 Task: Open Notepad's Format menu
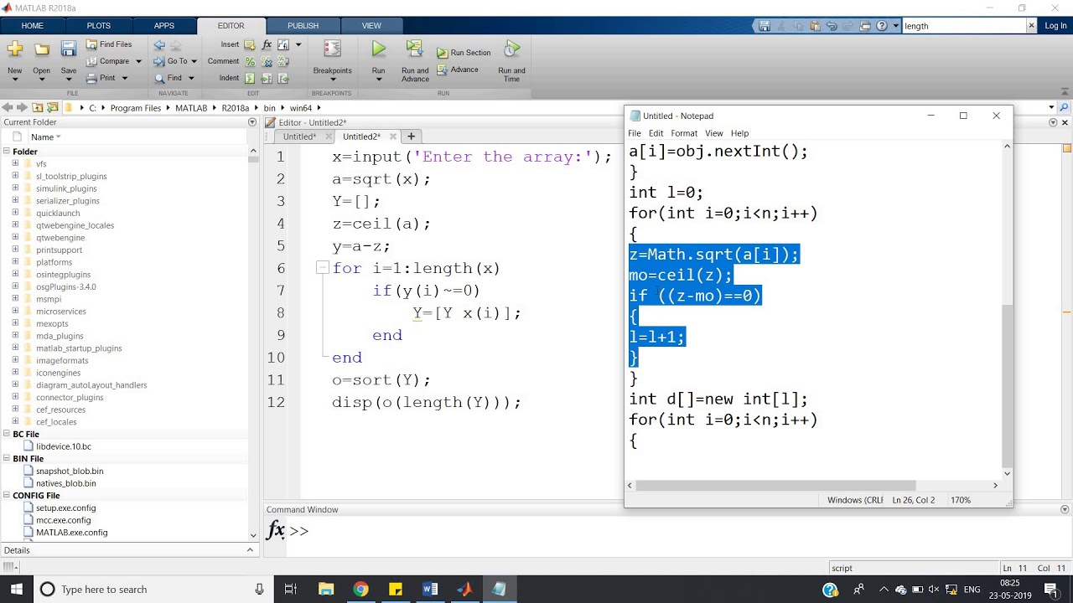pos(684,133)
